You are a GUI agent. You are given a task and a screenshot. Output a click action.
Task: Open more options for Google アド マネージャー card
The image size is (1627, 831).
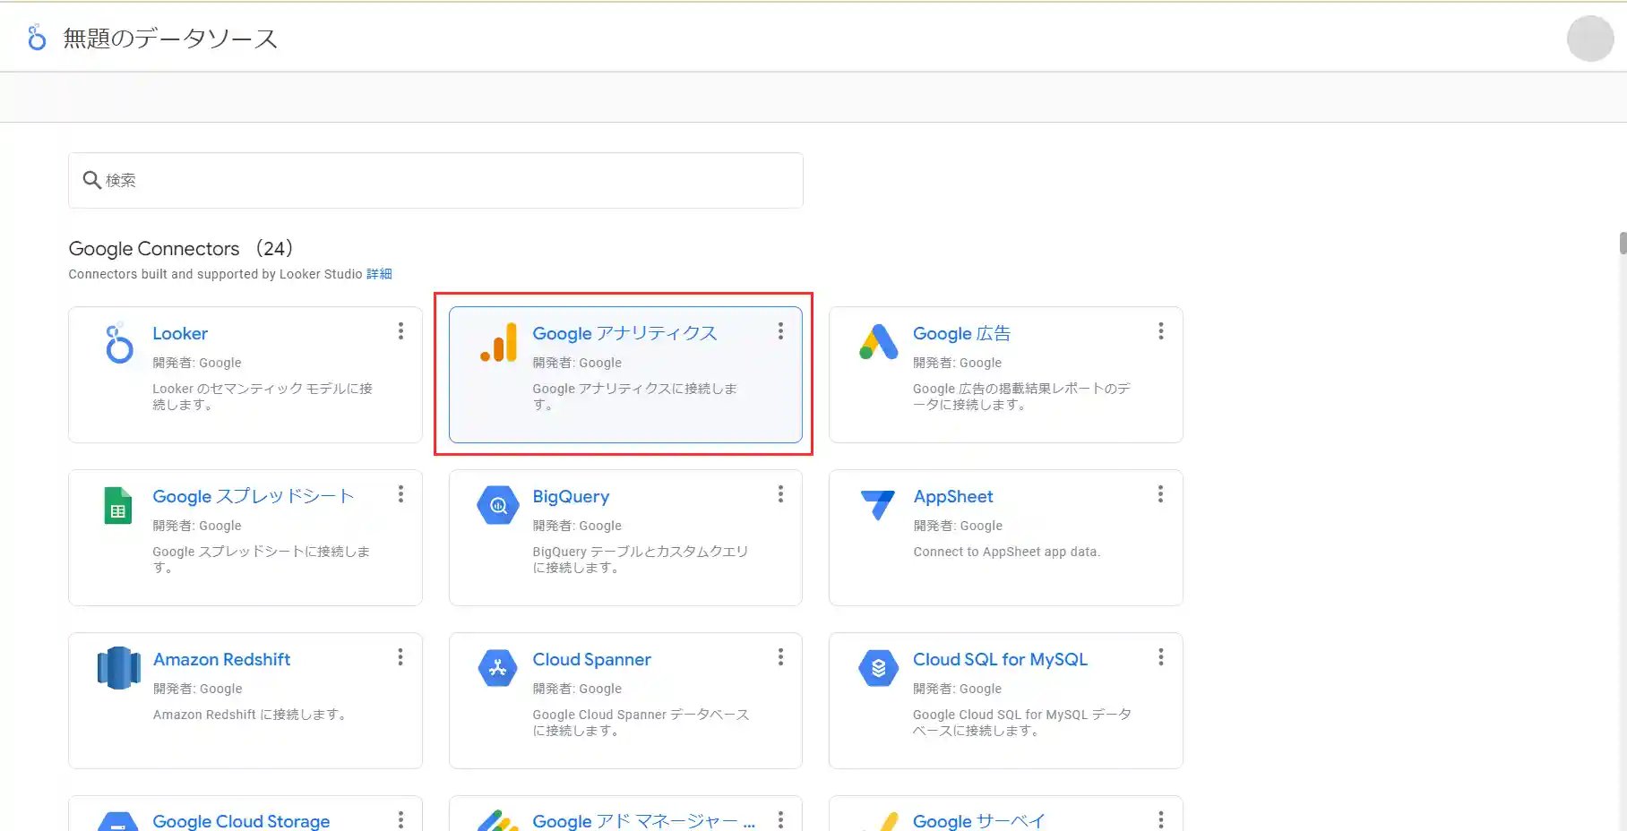click(x=780, y=819)
